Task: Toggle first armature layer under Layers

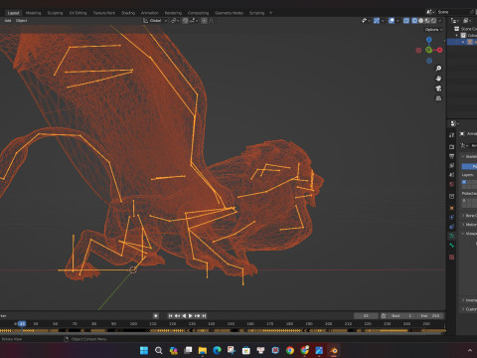Action: coord(464,182)
